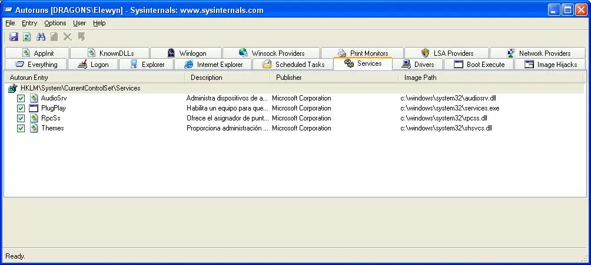
Task: Maximize the Autoruns window
Action: point(567,10)
